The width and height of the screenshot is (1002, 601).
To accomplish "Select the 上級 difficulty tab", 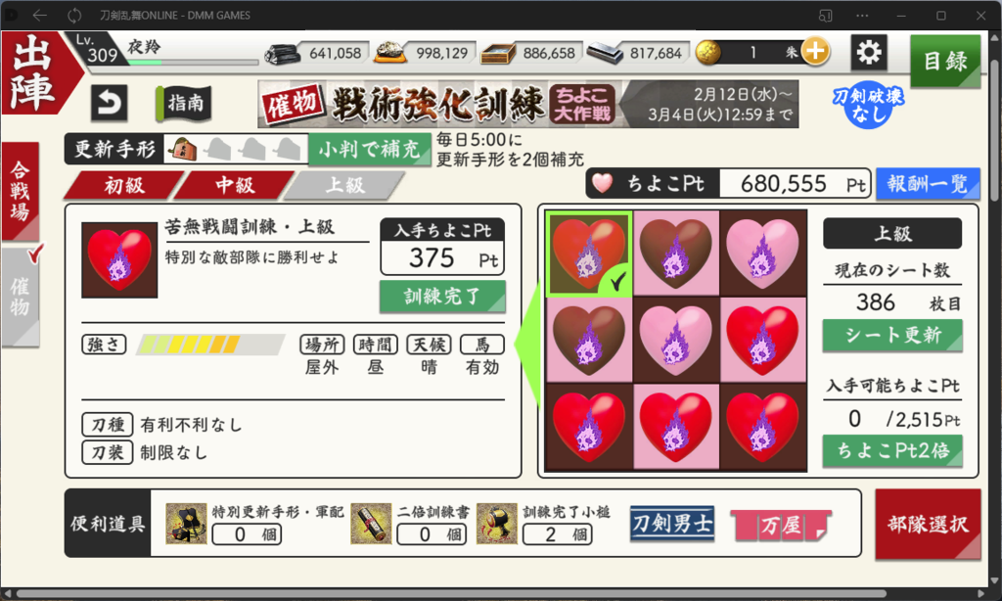I will click(345, 185).
